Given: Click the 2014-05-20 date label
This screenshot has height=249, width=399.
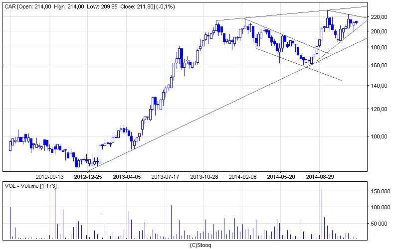Looking at the screenshot, I should point(281,177).
